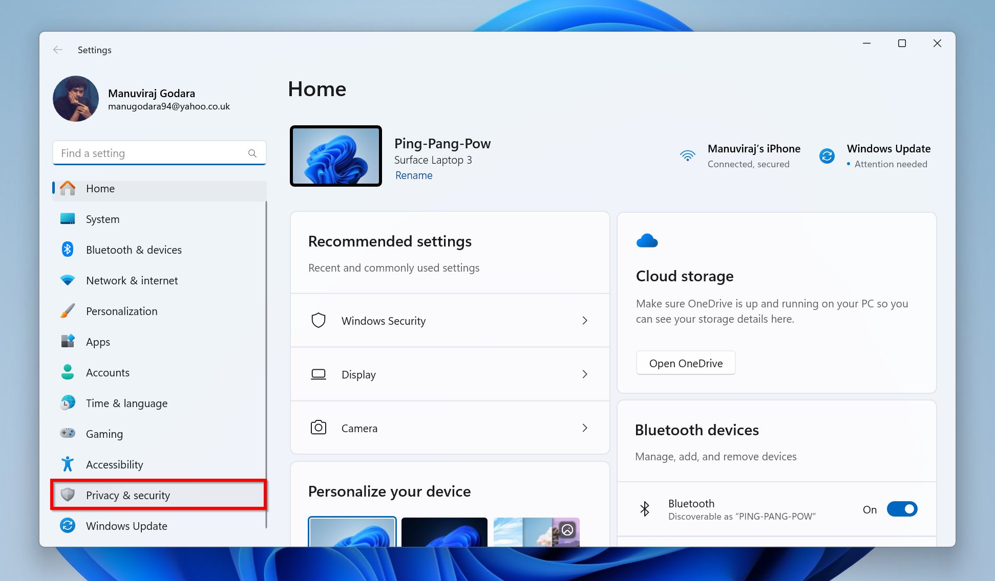Open Windows Update attention needed status
Screen dimensions: 995x581
point(875,156)
